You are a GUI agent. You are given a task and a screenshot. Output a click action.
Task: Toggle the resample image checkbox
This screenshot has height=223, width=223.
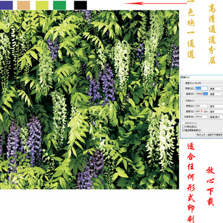coord(183,130)
